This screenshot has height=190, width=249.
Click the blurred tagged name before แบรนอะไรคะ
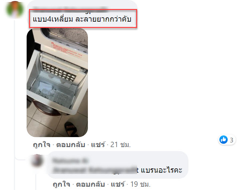point(95,170)
